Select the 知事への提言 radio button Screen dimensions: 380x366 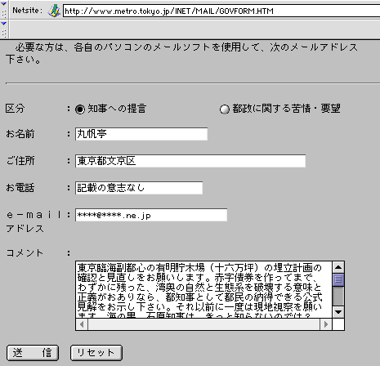(x=80, y=109)
